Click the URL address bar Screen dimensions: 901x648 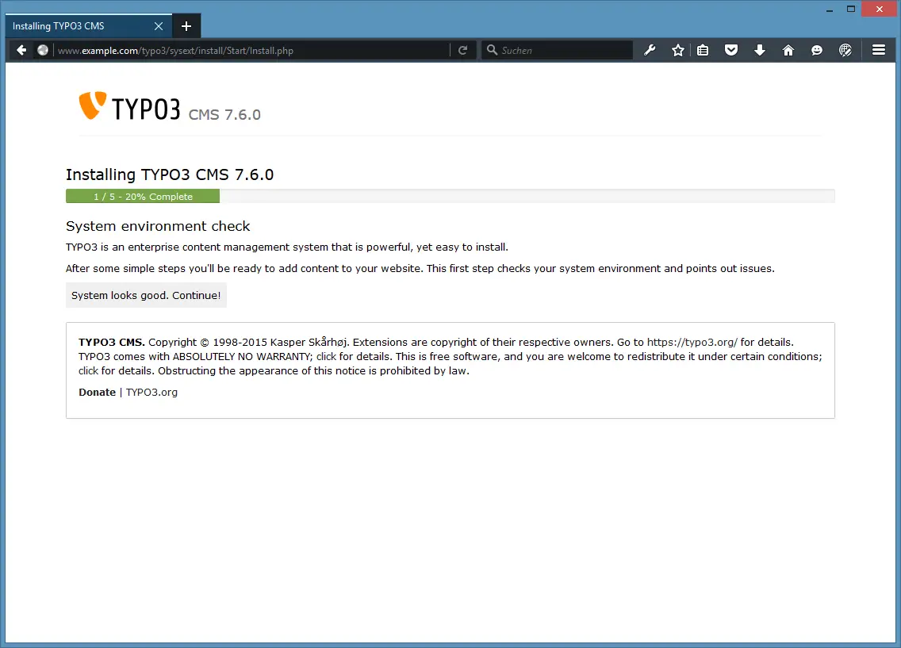point(251,51)
